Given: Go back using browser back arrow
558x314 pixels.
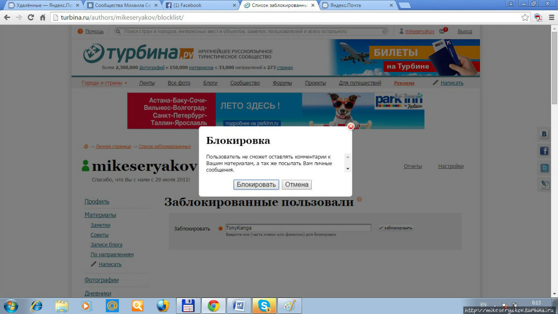Looking at the screenshot, I should 7,17.
